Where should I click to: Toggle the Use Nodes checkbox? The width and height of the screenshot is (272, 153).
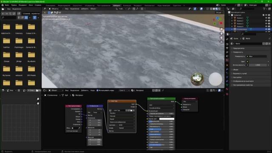pos(97,91)
